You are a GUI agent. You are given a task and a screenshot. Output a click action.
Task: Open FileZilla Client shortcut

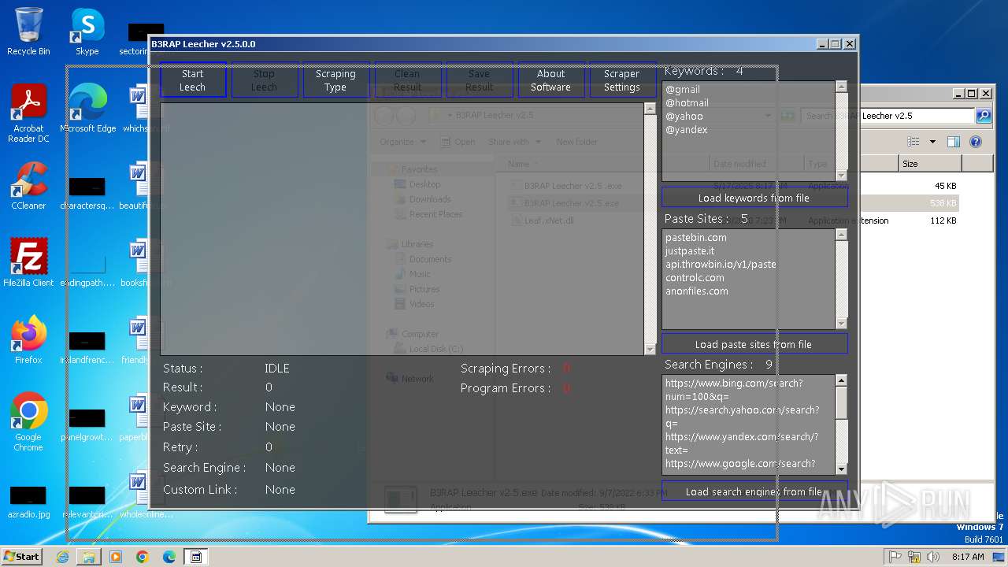pyautogui.click(x=28, y=262)
